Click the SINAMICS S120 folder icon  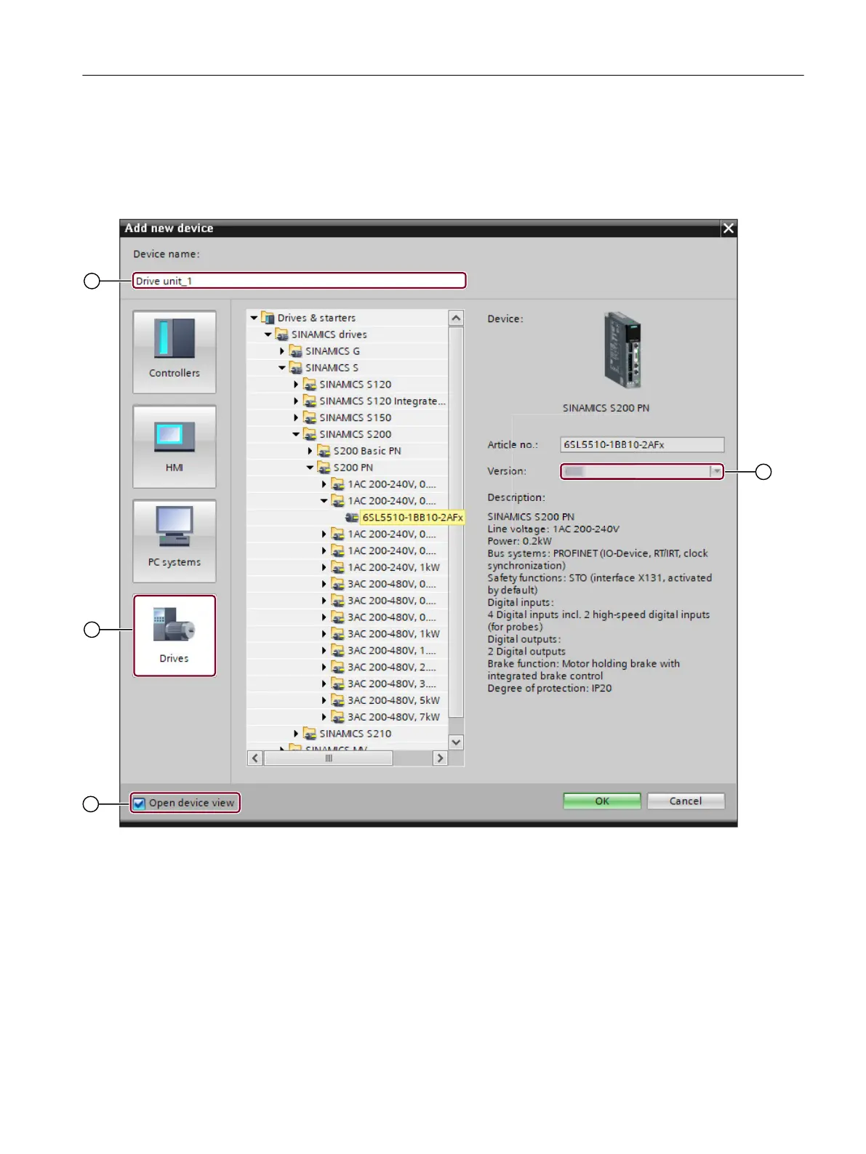point(310,385)
